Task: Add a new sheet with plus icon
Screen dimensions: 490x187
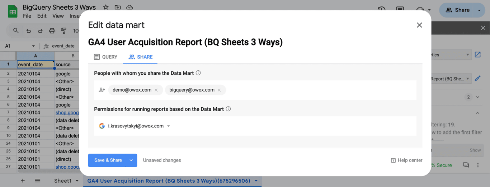Action: [x=23, y=181]
